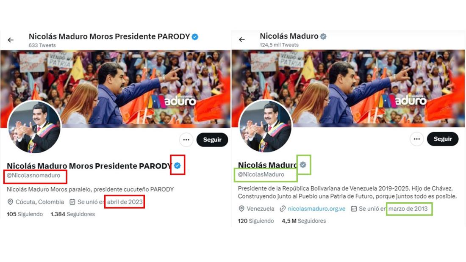Follow the PARODY account with Seguir
The width and height of the screenshot is (466, 262).
[212, 140]
